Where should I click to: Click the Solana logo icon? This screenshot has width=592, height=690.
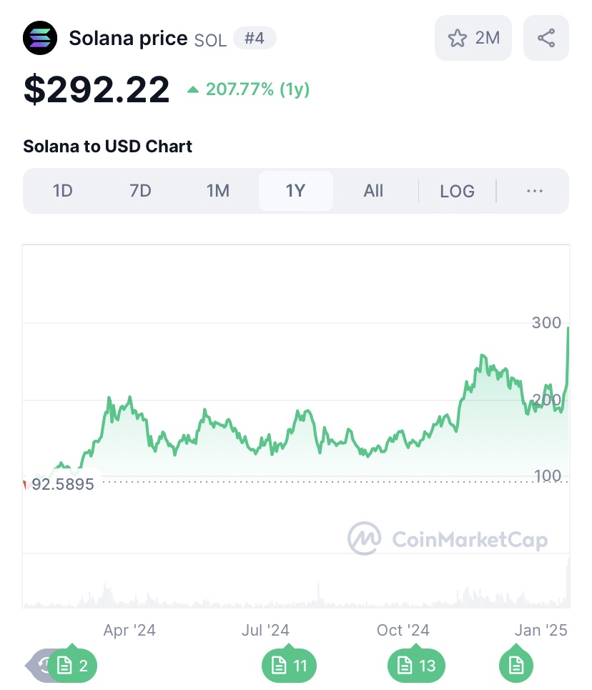tap(40, 38)
